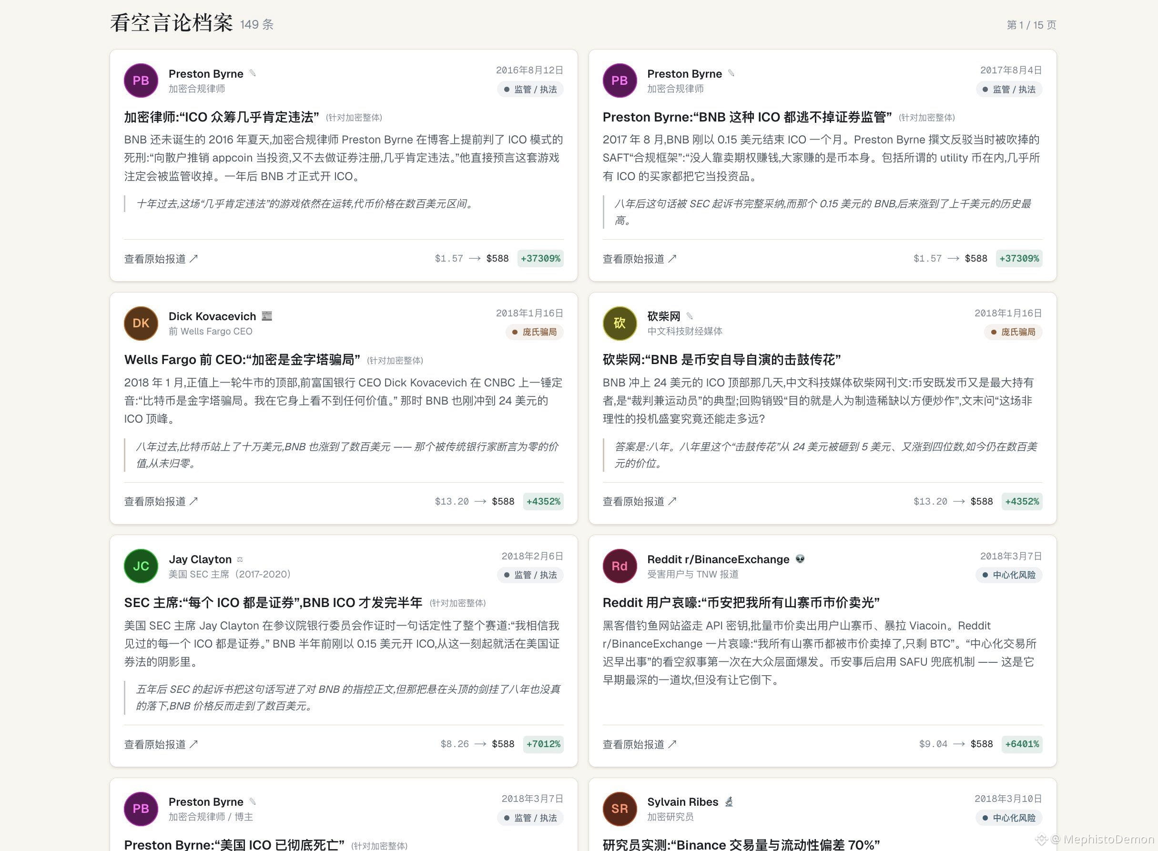
Task: Click the 监管 / 执法 tag under Preston Byrne's 2018年3月7日
Action: click(530, 818)
